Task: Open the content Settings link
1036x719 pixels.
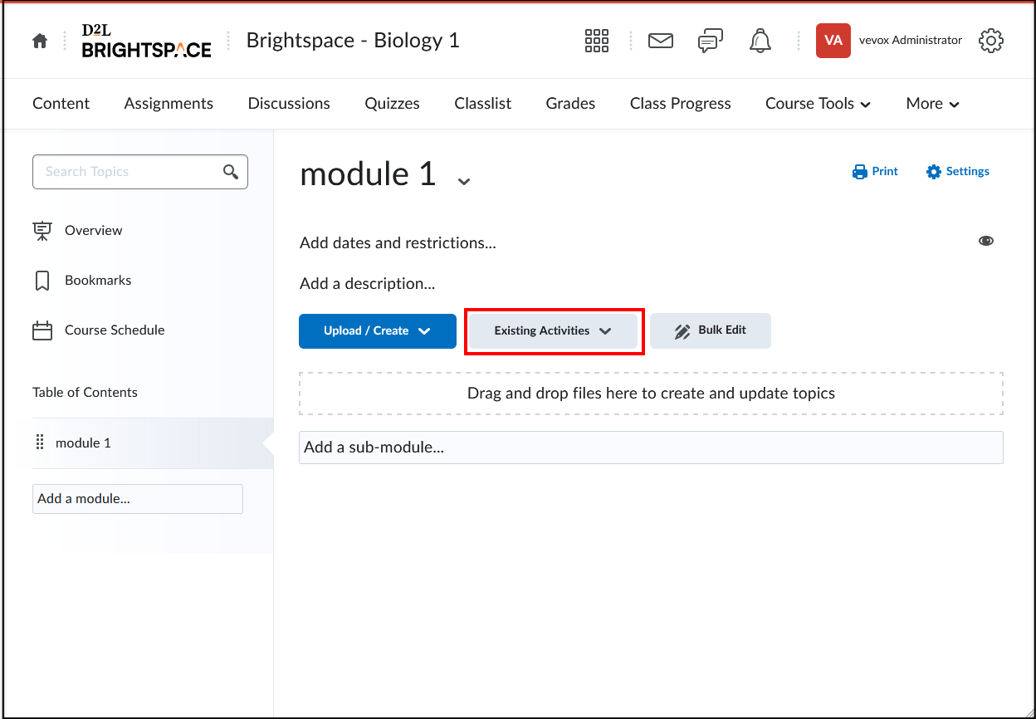Action: (958, 172)
